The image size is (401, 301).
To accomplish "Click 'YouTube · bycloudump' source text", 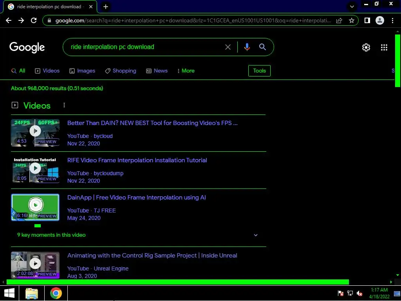I will [96, 173].
